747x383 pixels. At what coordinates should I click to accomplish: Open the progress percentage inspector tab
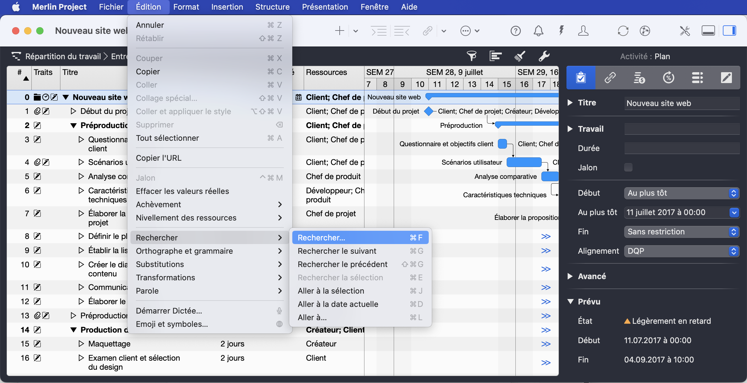(x=668, y=78)
